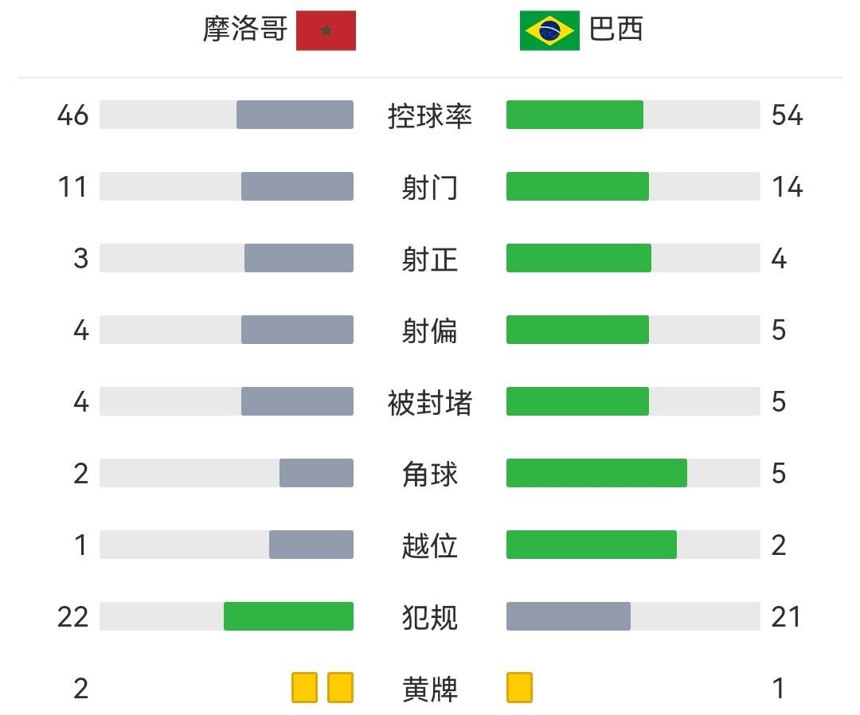Viewport: 860px width, 715px height.
Task: Click Brazil's single yellow card icon
Action: pos(519,688)
